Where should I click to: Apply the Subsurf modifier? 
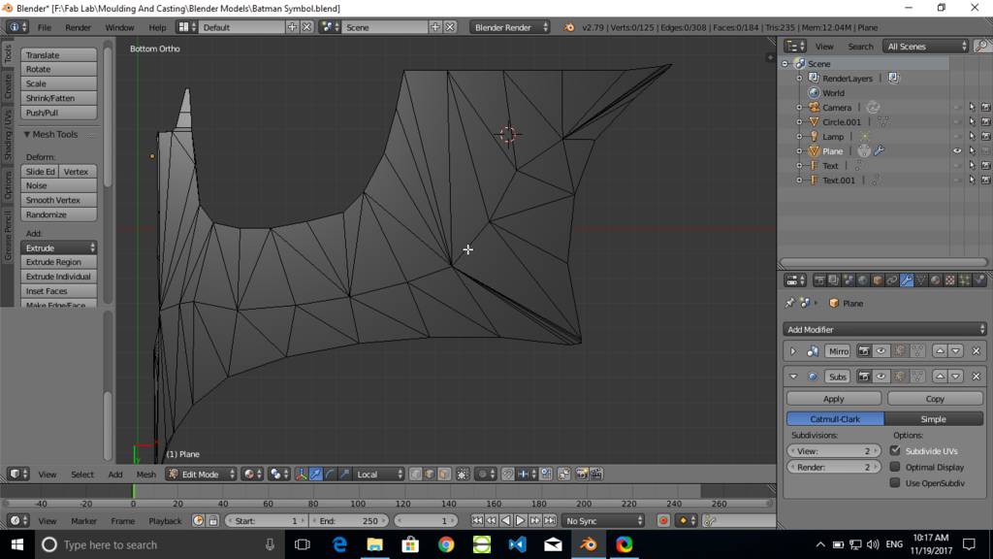[x=833, y=399]
